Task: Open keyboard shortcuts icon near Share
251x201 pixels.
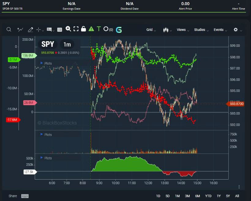Action: pos(25,196)
